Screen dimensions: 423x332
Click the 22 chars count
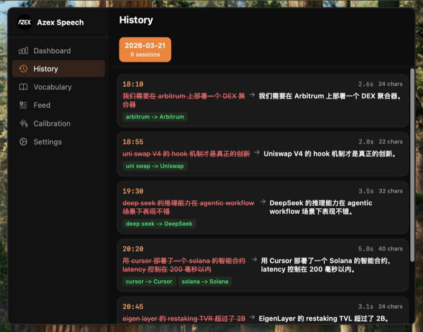pyautogui.click(x=391, y=142)
